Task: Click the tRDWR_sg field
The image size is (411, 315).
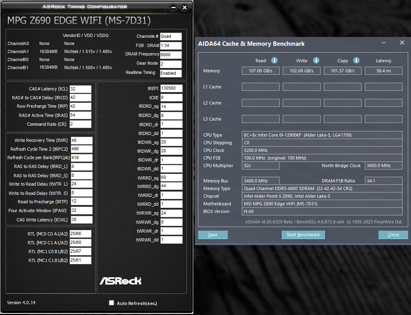Action: (x=172, y=142)
